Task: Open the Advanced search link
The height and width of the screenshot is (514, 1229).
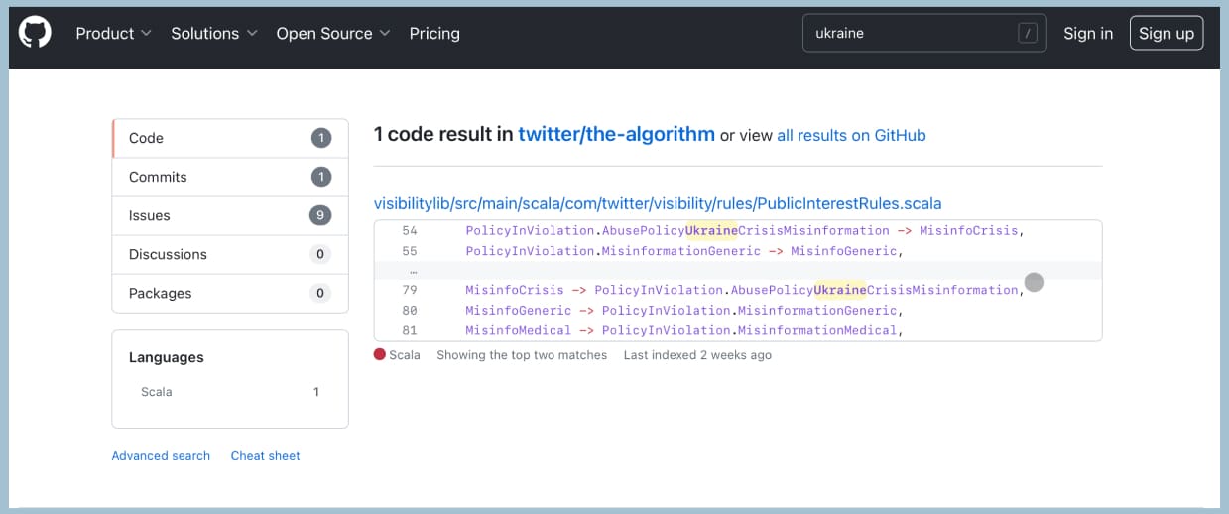Action: click(161, 456)
